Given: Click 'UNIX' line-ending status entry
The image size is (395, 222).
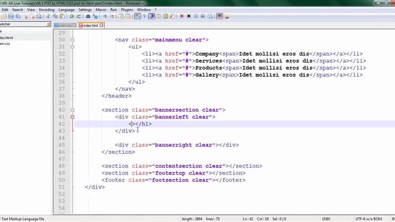Looking at the screenshot, I should (326, 219).
